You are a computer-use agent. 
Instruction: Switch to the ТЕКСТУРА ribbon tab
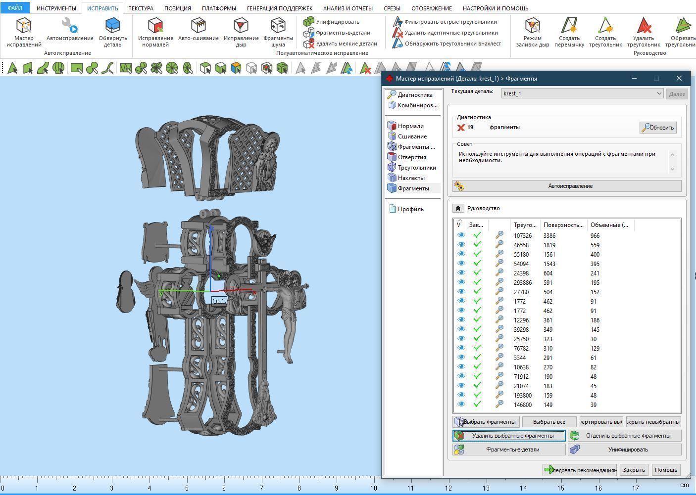point(141,8)
